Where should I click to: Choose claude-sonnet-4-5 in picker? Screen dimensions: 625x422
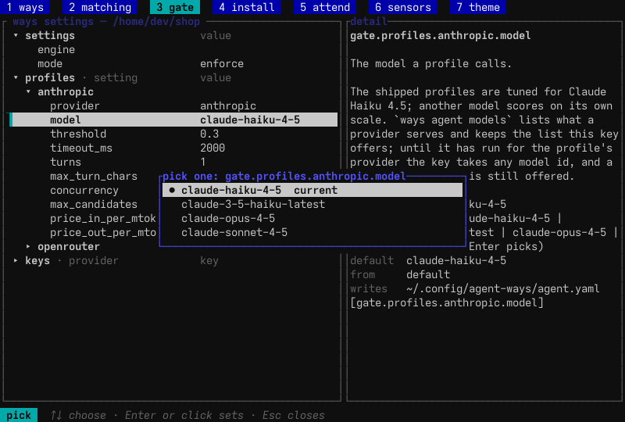312,232
